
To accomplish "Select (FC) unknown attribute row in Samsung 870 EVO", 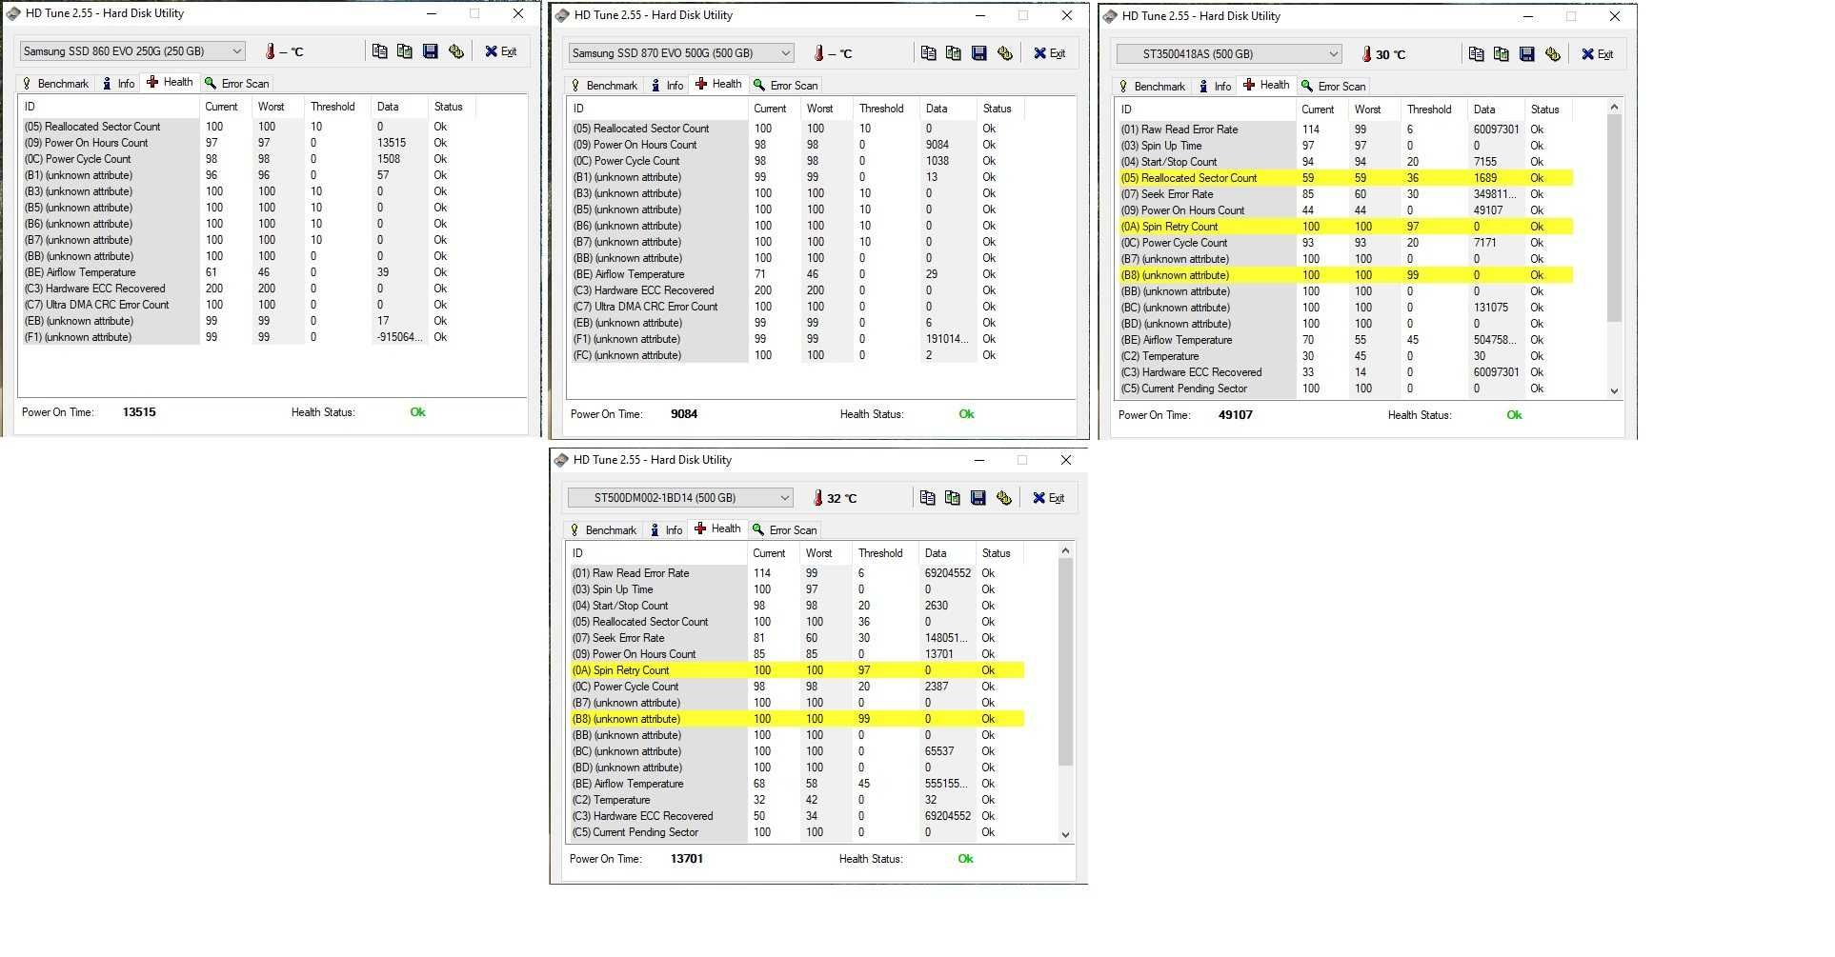I will pos(797,355).
